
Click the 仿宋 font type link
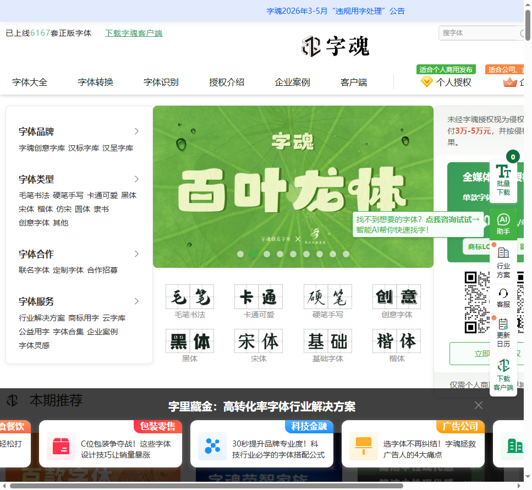point(64,209)
